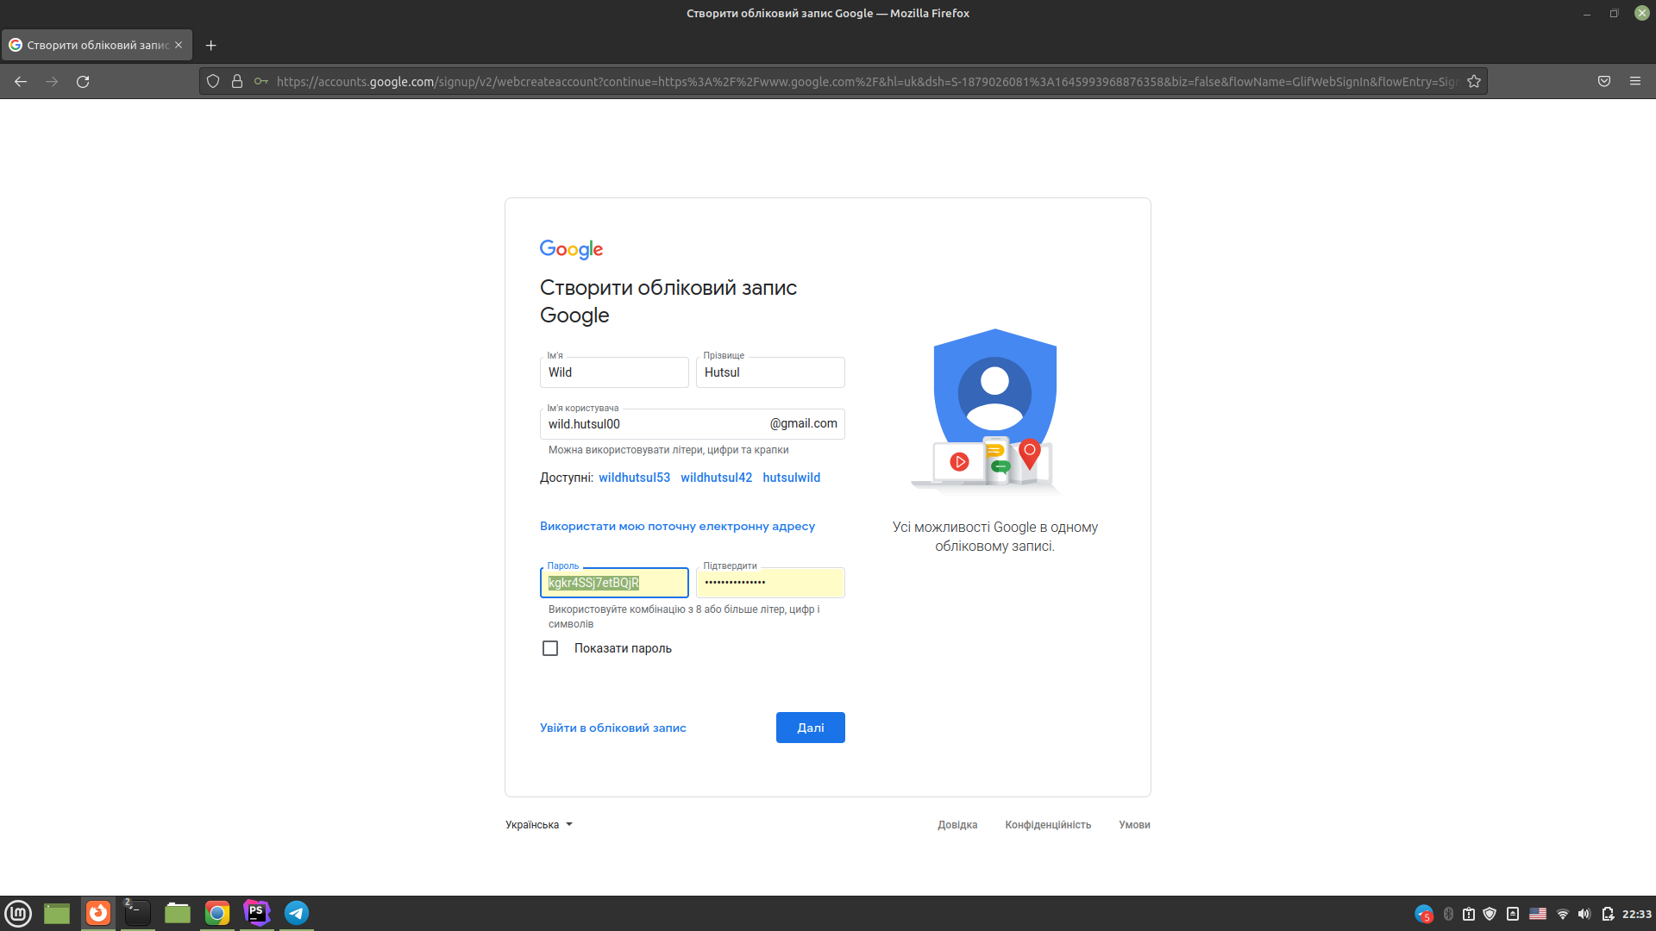Go back to the previous page

[21, 81]
